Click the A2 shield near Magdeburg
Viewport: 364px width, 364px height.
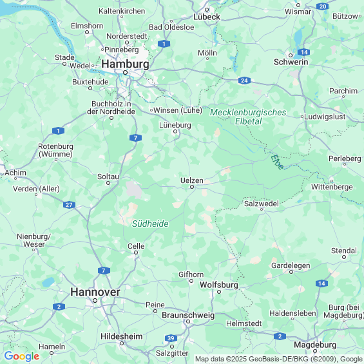[280, 336]
